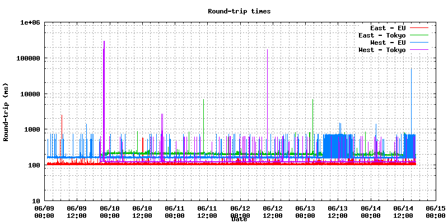Screen dimensions: 448x224
Task: Click the green spike after 06/13 00:00
Action: click(x=313, y=125)
